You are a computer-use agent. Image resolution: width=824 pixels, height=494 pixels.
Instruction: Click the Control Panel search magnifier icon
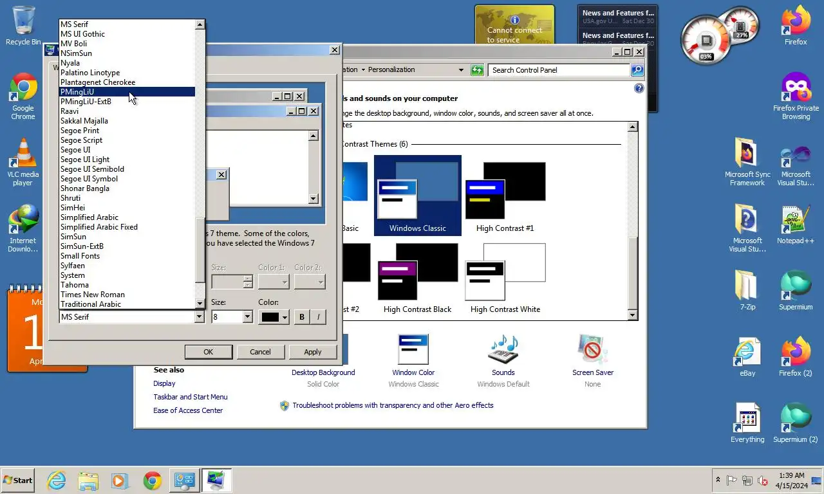click(x=637, y=70)
